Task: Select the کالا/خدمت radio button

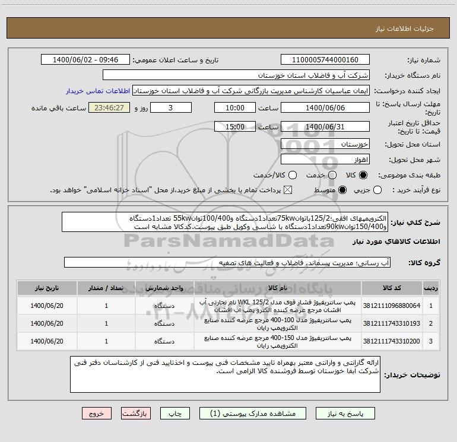Action: (293, 175)
